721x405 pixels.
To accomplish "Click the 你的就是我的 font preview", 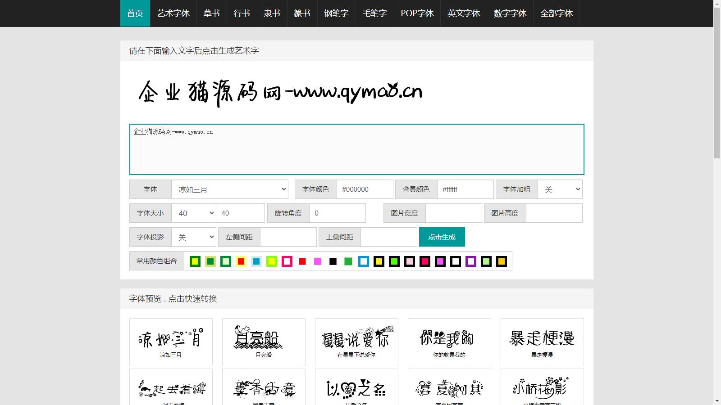I will (449, 342).
